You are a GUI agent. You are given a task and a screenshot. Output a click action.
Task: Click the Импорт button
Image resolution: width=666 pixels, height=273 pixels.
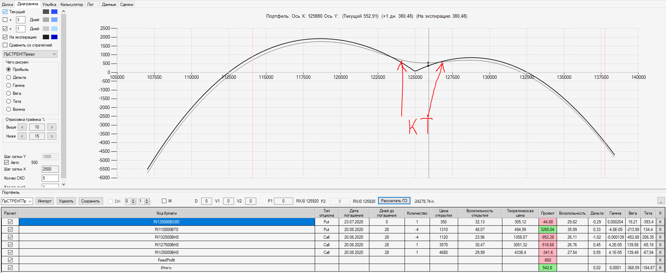point(45,201)
